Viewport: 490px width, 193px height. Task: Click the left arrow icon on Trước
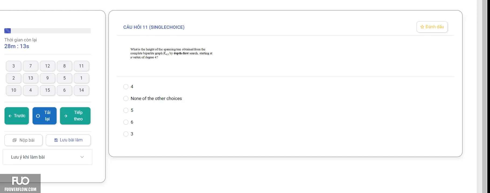(x=10, y=116)
